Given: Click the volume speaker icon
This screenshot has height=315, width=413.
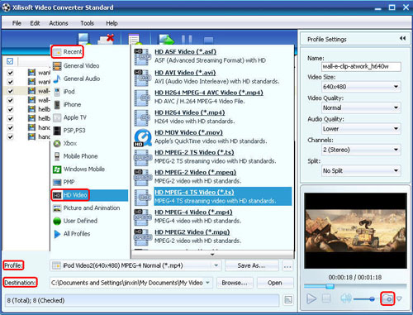Looking at the screenshot, I should pyautogui.click(x=346, y=298).
